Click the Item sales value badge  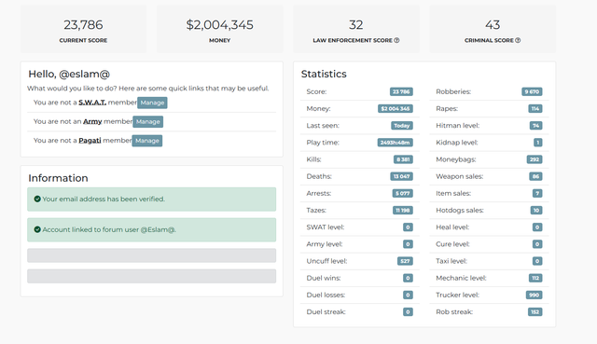point(537,193)
